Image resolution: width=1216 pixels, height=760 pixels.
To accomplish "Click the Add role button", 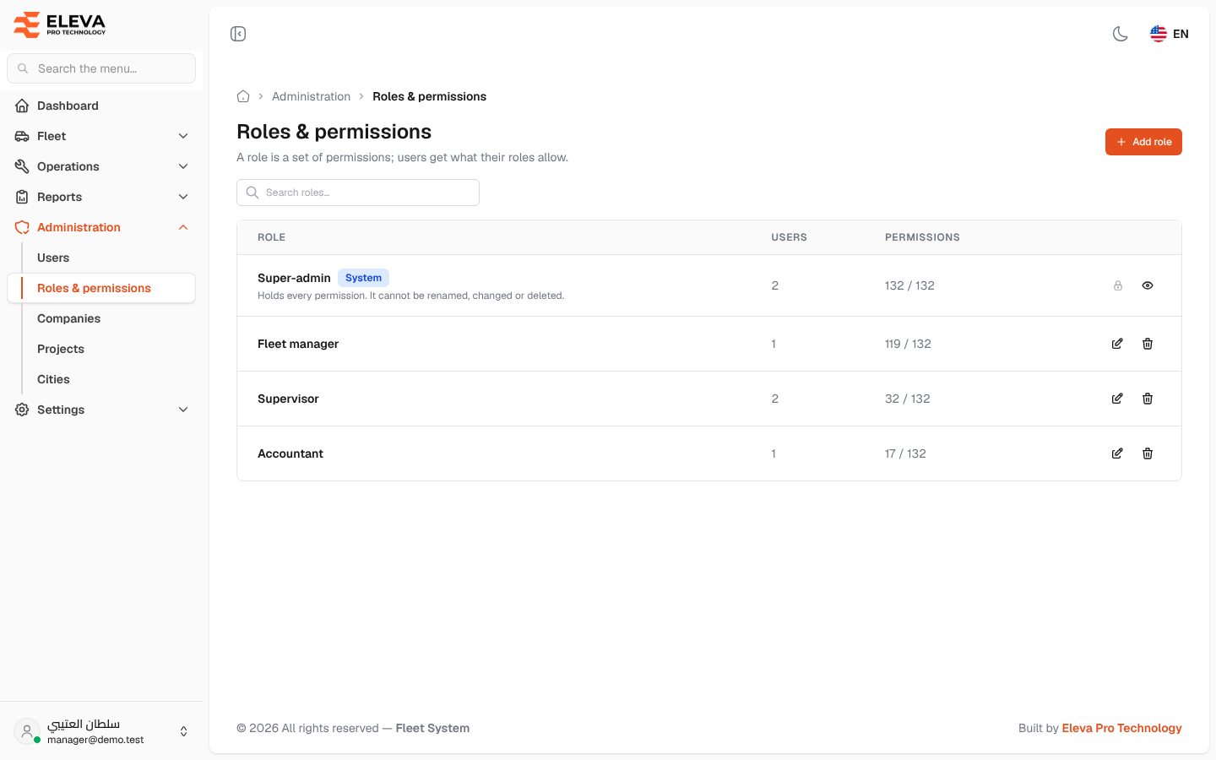I will pyautogui.click(x=1143, y=142).
